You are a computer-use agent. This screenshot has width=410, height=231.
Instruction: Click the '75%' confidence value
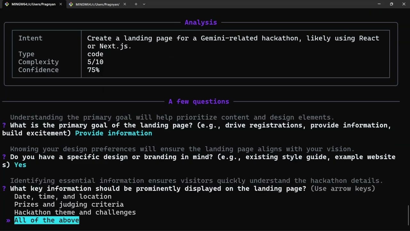pyautogui.click(x=93, y=70)
